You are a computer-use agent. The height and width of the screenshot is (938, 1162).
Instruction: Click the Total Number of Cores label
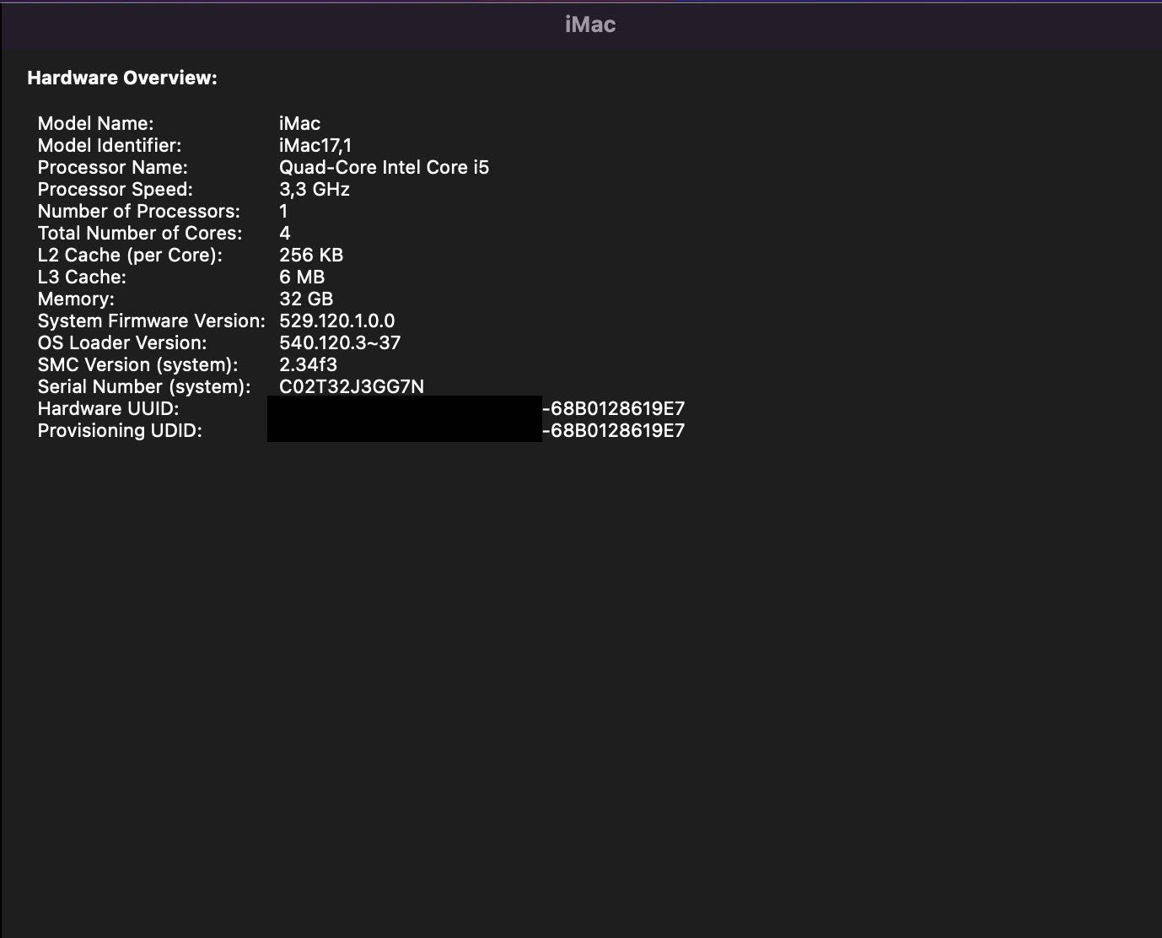139,233
